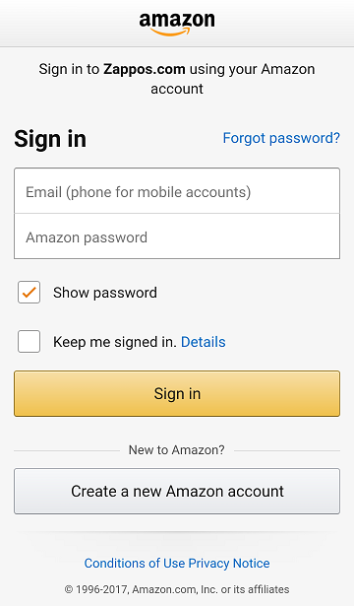Screen dimensions: 354x606
Task: Click the orange checkmark in Show password box
Action: 29,293
